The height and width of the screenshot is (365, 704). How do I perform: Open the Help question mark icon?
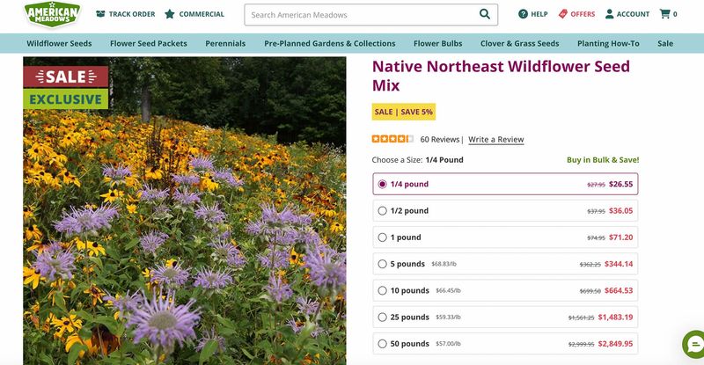pyautogui.click(x=523, y=14)
